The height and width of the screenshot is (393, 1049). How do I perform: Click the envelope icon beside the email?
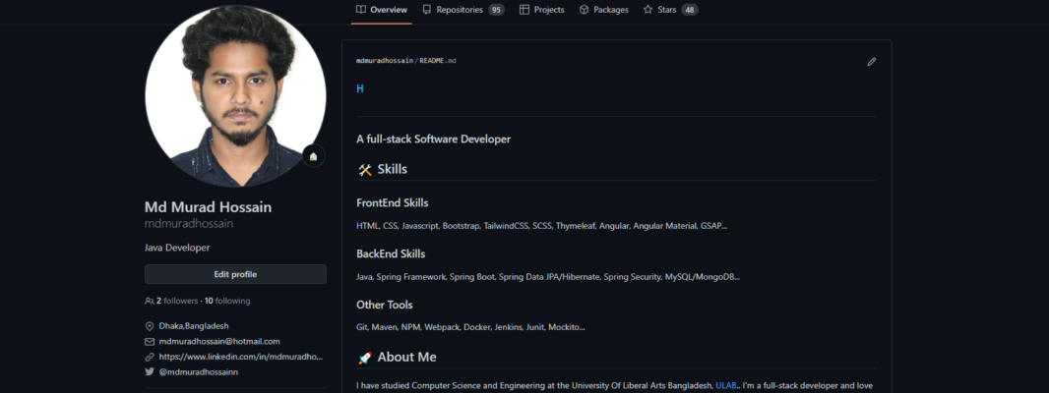[x=150, y=341]
